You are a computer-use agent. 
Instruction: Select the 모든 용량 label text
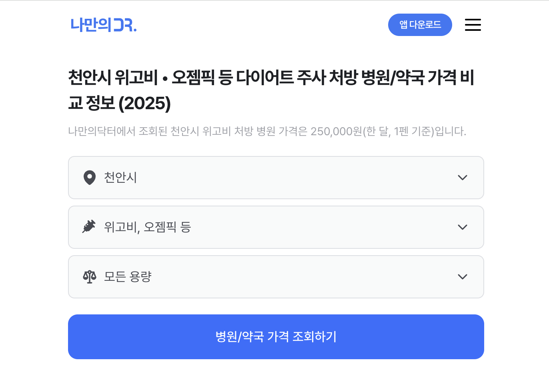point(127,276)
